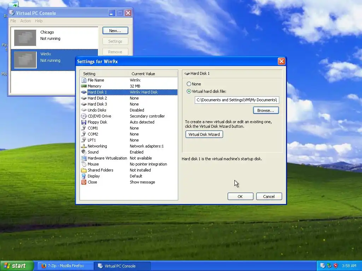Select the Win9x virtual machine thumbnail

25,60
